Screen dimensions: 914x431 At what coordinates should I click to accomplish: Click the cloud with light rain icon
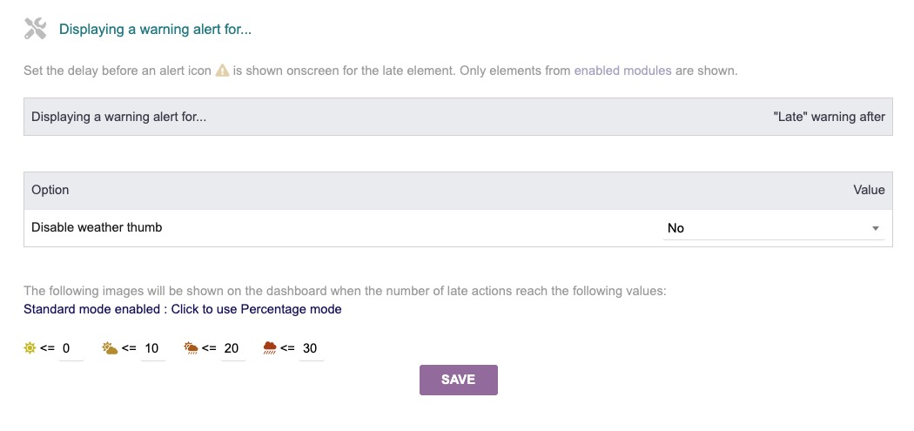[x=191, y=348]
